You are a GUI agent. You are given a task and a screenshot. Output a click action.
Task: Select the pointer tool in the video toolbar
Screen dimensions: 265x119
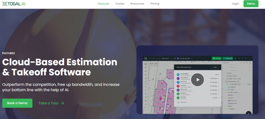tap(146, 64)
